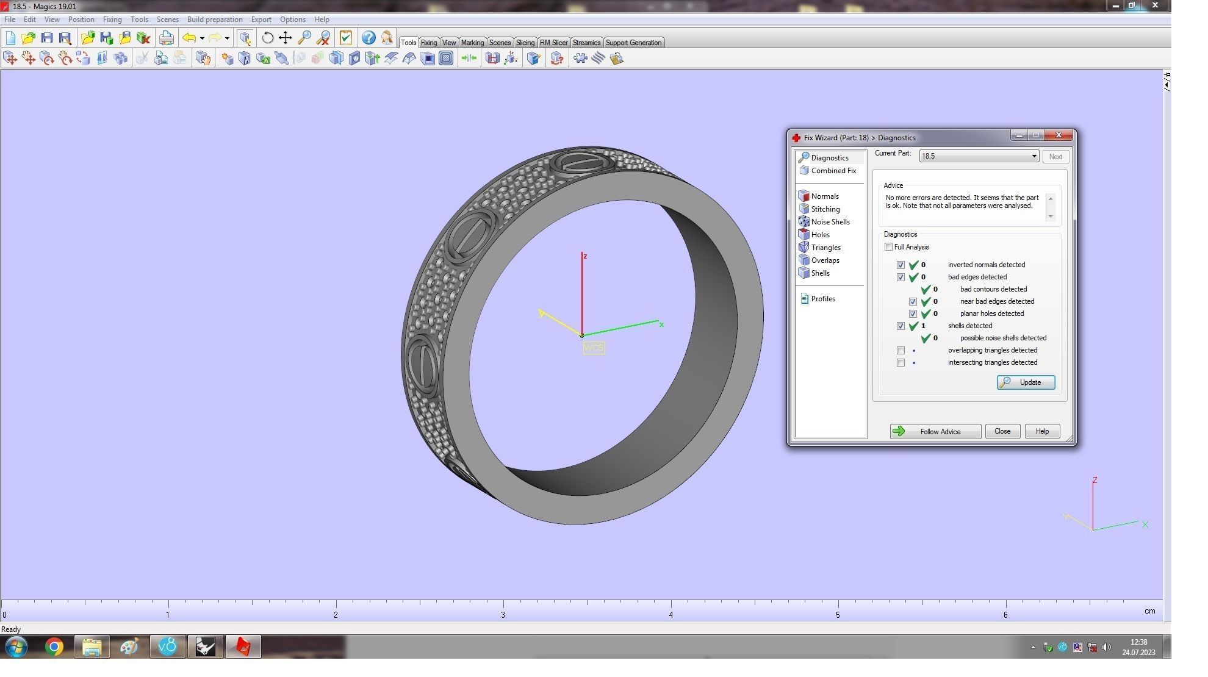Image resolution: width=1208 pixels, height=677 pixels.
Task: Click the Open project folder icon
Action: (x=28, y=38)
